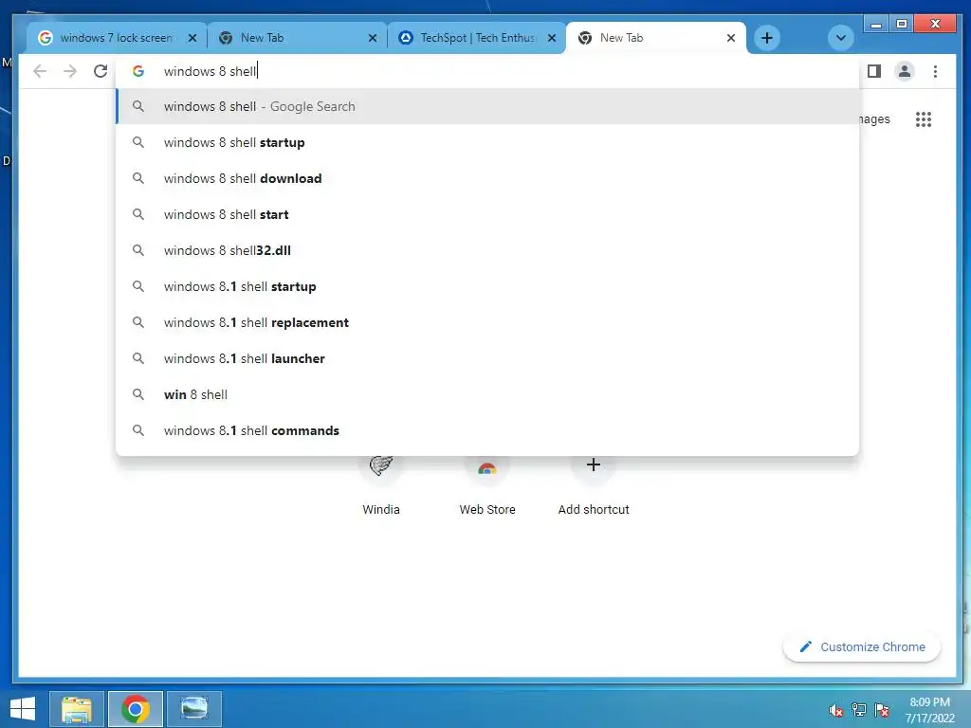The width and height of the screenshot is (971, 728).
Task: Select 'win 8 shell' suggestion
Action: (x=487, y=394)
